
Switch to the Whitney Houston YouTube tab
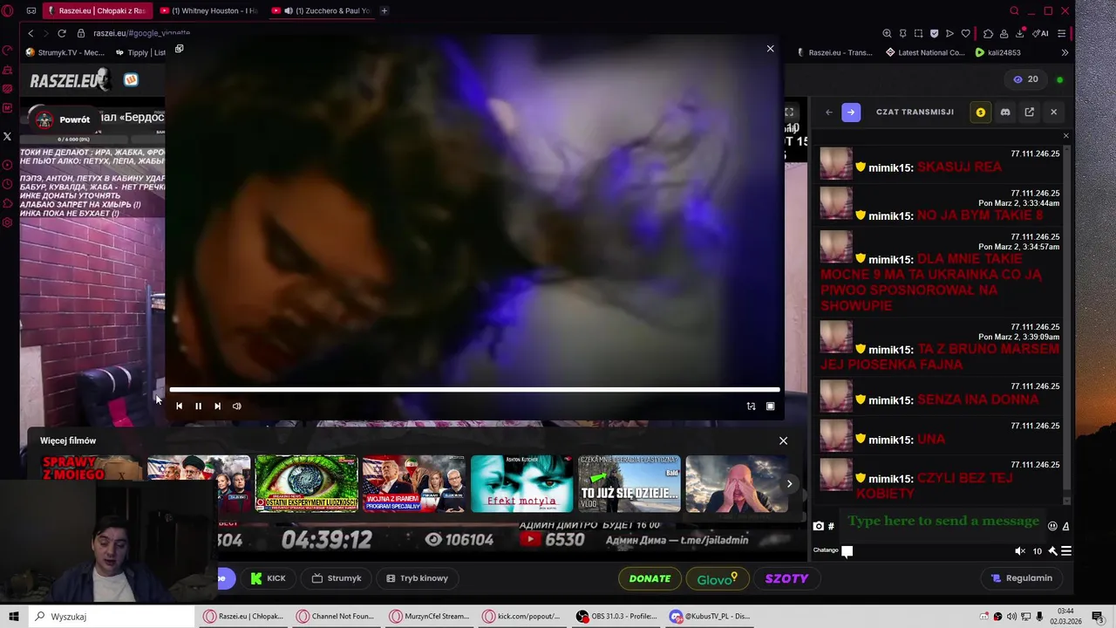tap(209, 10)
